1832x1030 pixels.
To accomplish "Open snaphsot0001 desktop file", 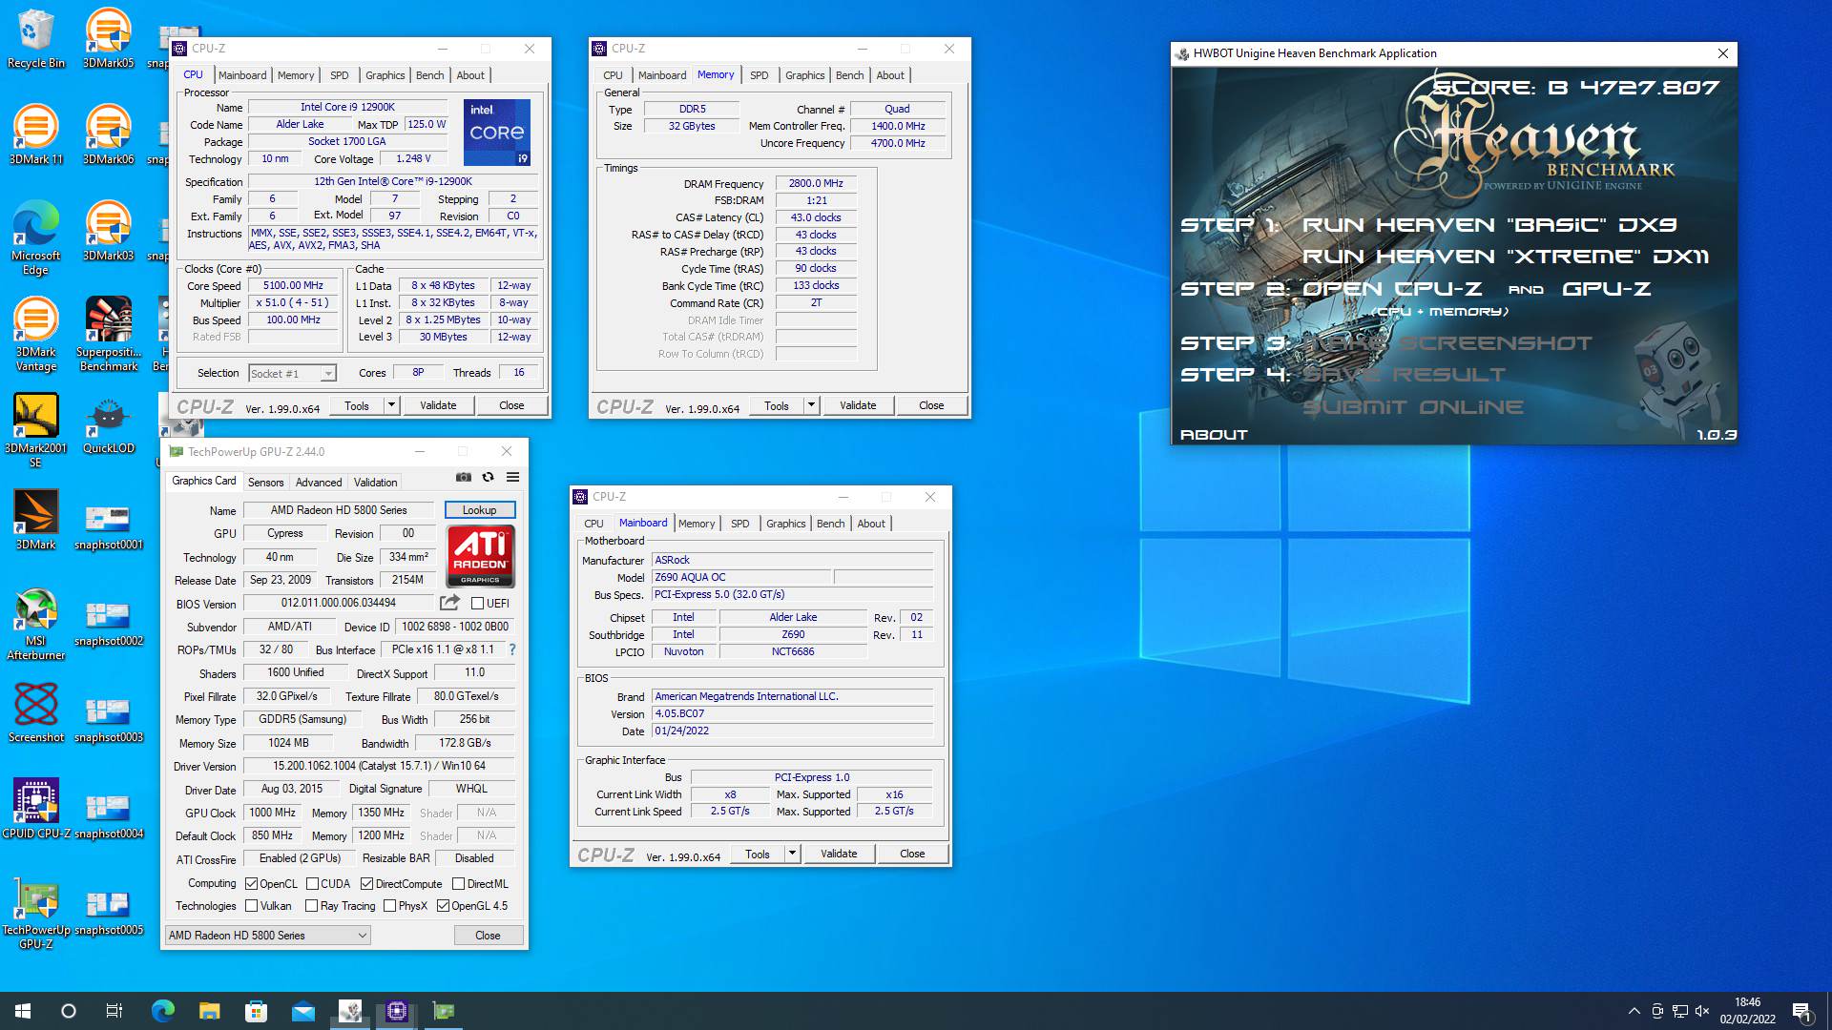I will point(108,527).
